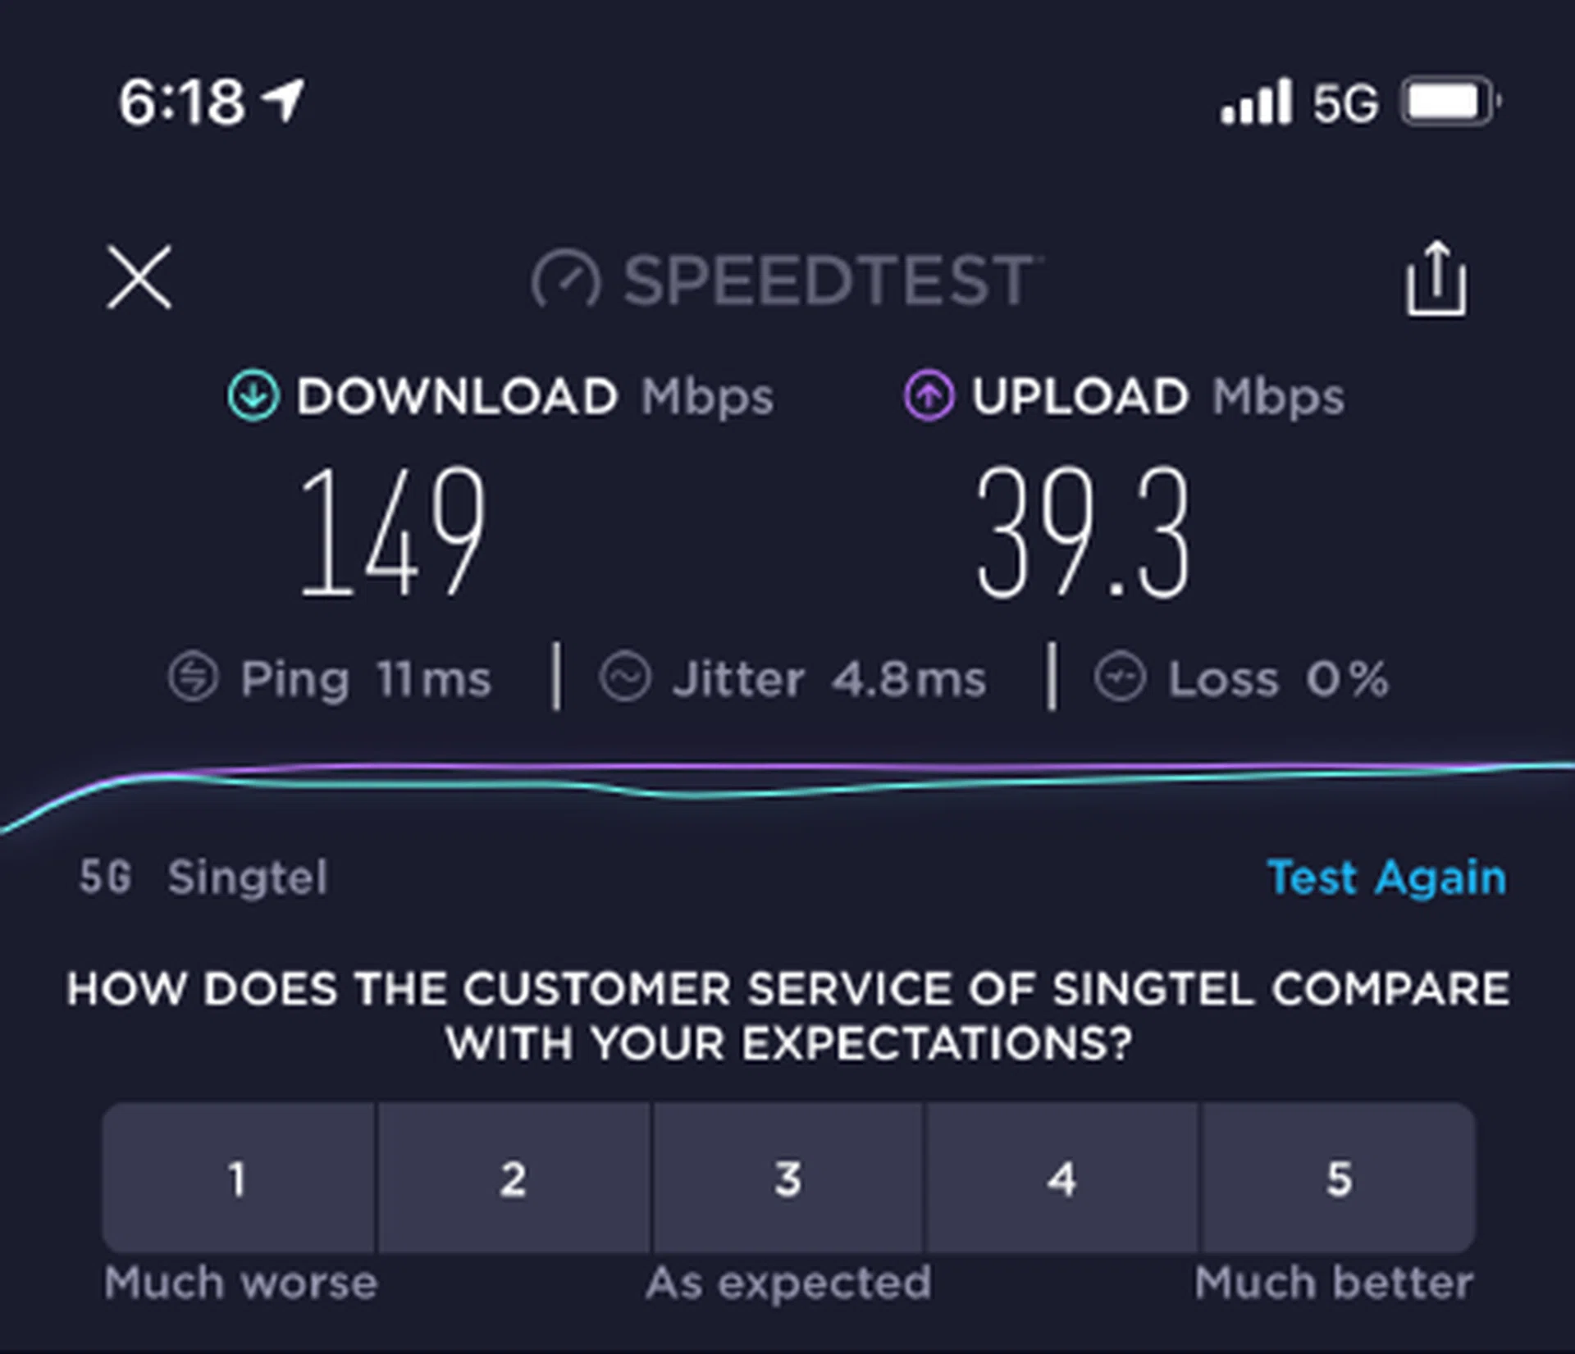The width and height of the screenshot is (1575, 1354).
Task: Click the 39.3 upload speed result
Action: (x=1083, y=531)
